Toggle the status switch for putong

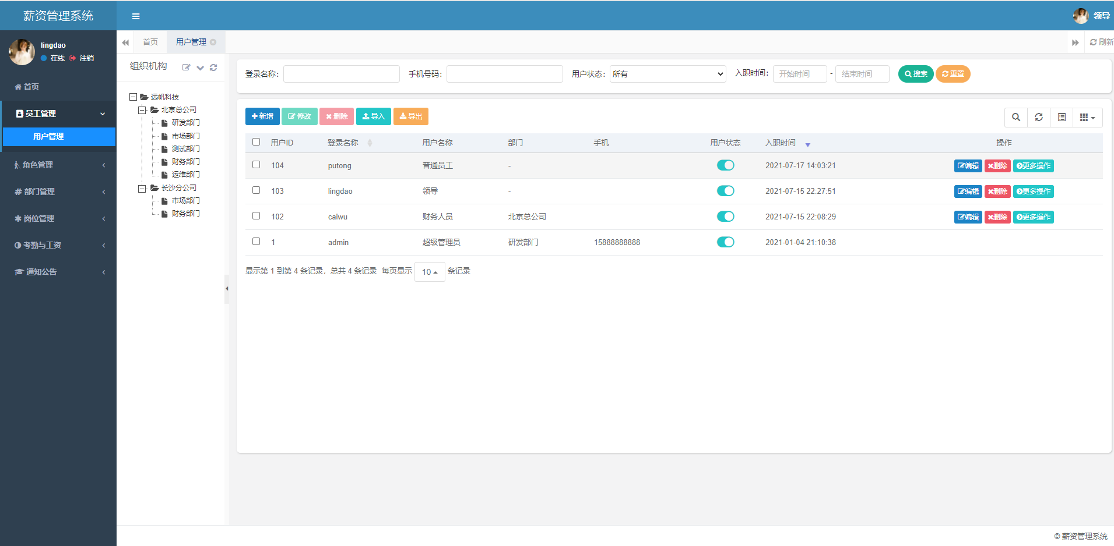coord(726,165)
